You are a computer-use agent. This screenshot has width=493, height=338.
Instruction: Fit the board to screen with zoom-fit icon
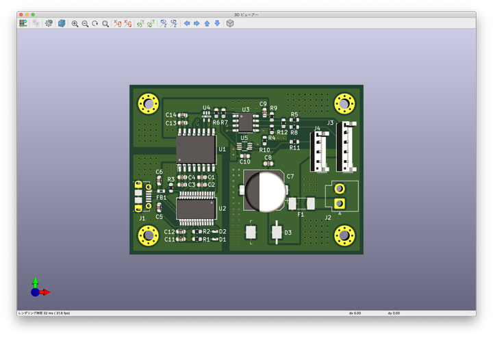coord(105,23)
